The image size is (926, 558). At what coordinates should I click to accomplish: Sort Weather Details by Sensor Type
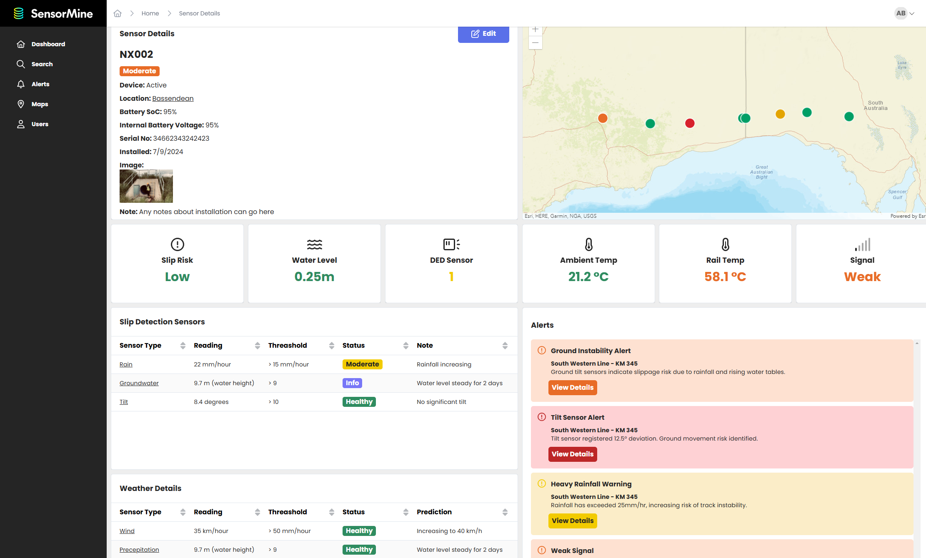tap(183, 512)
